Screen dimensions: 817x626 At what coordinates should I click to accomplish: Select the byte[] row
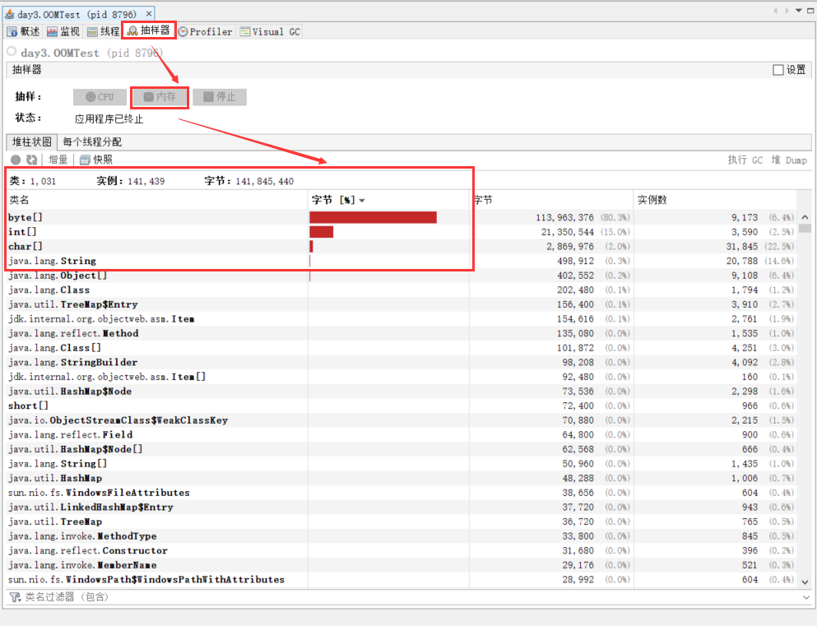(x=402, y=217)
